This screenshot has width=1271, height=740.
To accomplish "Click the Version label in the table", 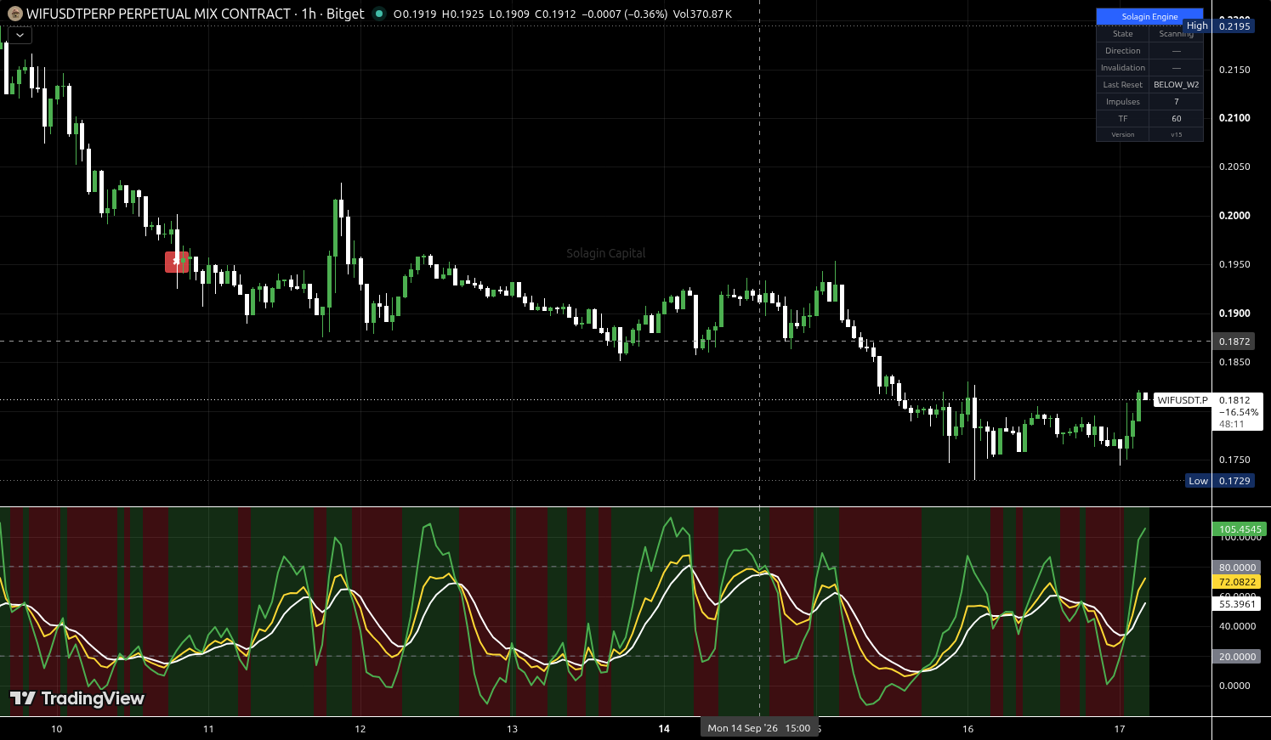I will pyautogui.click(x=1122, y=134).
